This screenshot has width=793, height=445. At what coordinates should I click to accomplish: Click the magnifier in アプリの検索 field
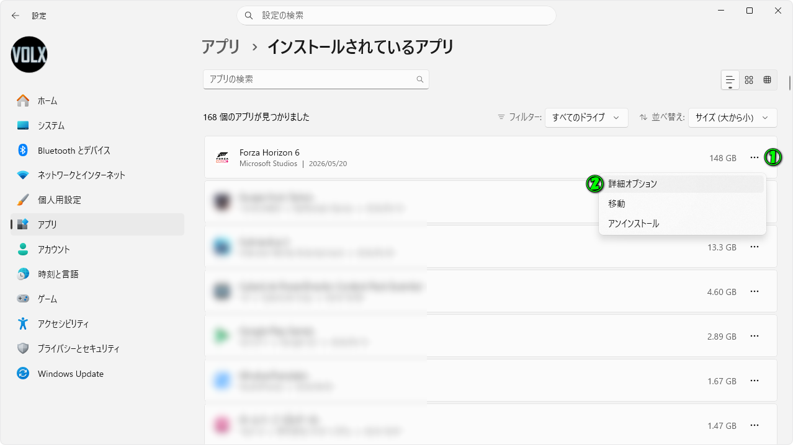coord(420,79)
